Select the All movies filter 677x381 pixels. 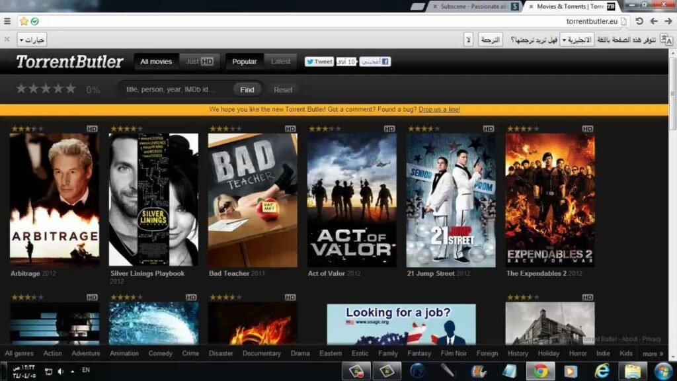click(156, 62)
